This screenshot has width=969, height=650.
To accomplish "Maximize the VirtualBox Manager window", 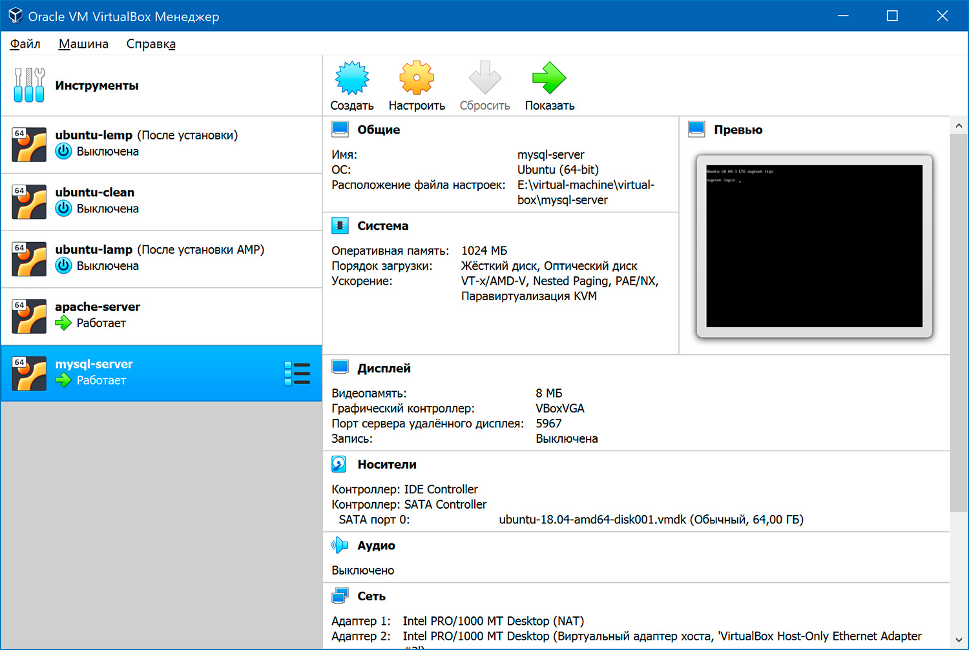I will pyautogui.click(x=892, y=15).
